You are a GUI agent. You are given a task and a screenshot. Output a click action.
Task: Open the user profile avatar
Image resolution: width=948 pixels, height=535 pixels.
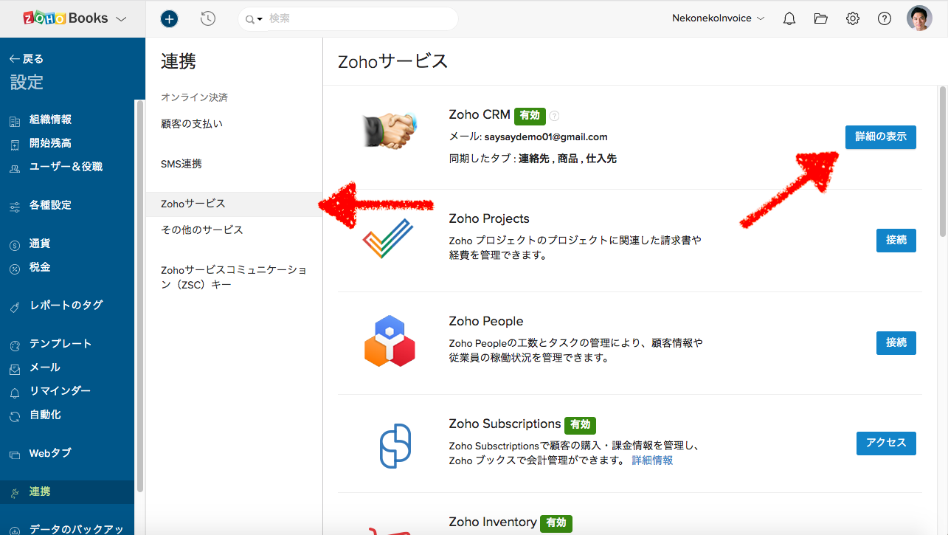pos(919,18)
